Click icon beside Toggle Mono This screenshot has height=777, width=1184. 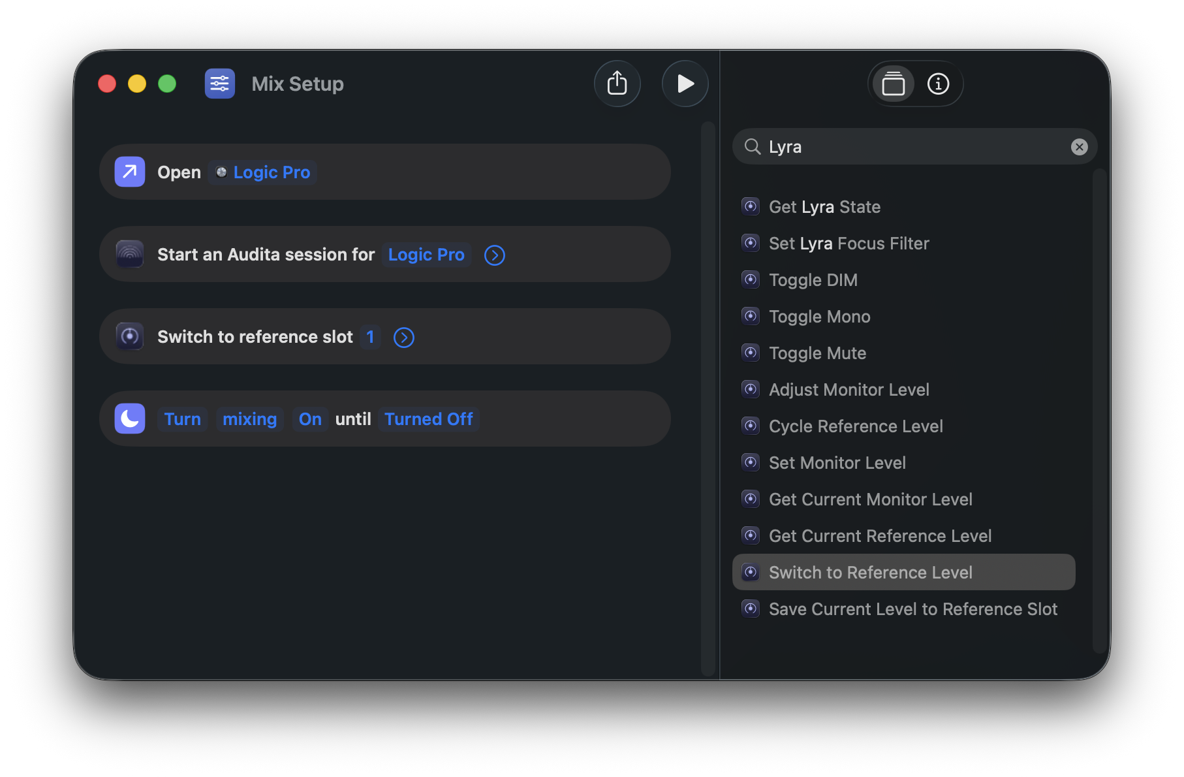point(751,316)
